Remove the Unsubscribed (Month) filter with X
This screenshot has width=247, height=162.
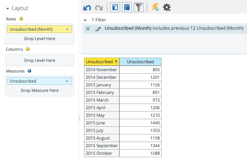coord(88,29)
